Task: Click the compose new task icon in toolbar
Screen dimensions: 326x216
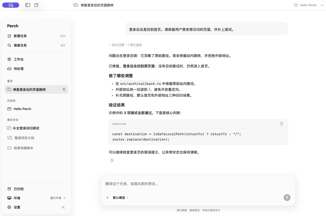Action: click(x=36, y=5)
